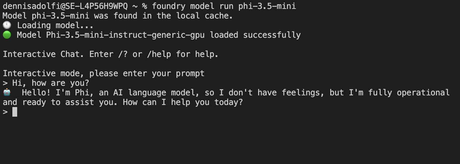Click 'loaded successfully' status text

click(x=255, y=35)
